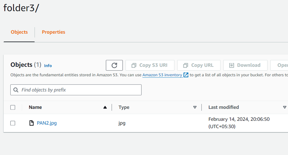Click the external link icon beside Amazon S3 inventory
Image resolution: width=288 pixels, height=155 pixels.
(186, 75)
